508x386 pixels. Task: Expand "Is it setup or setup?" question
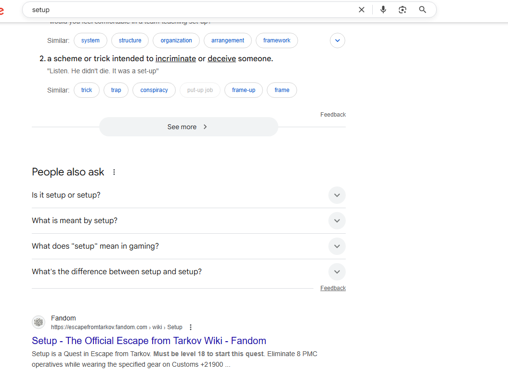point(337,195)
